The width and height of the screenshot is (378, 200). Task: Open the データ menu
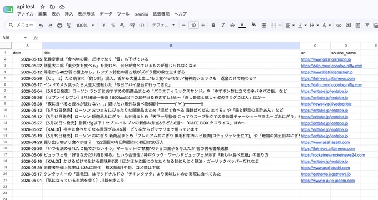point(106,14)
